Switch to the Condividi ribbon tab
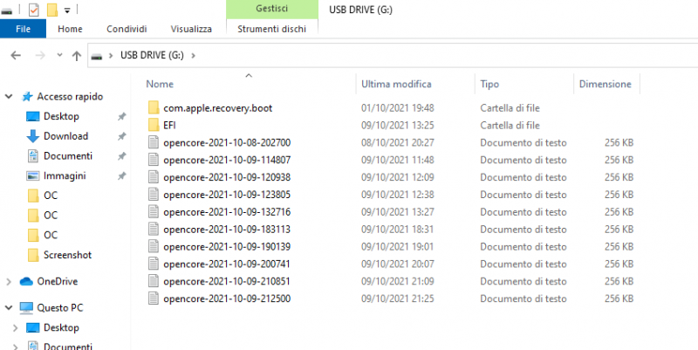698x350 pixels. tap(127, 29)
